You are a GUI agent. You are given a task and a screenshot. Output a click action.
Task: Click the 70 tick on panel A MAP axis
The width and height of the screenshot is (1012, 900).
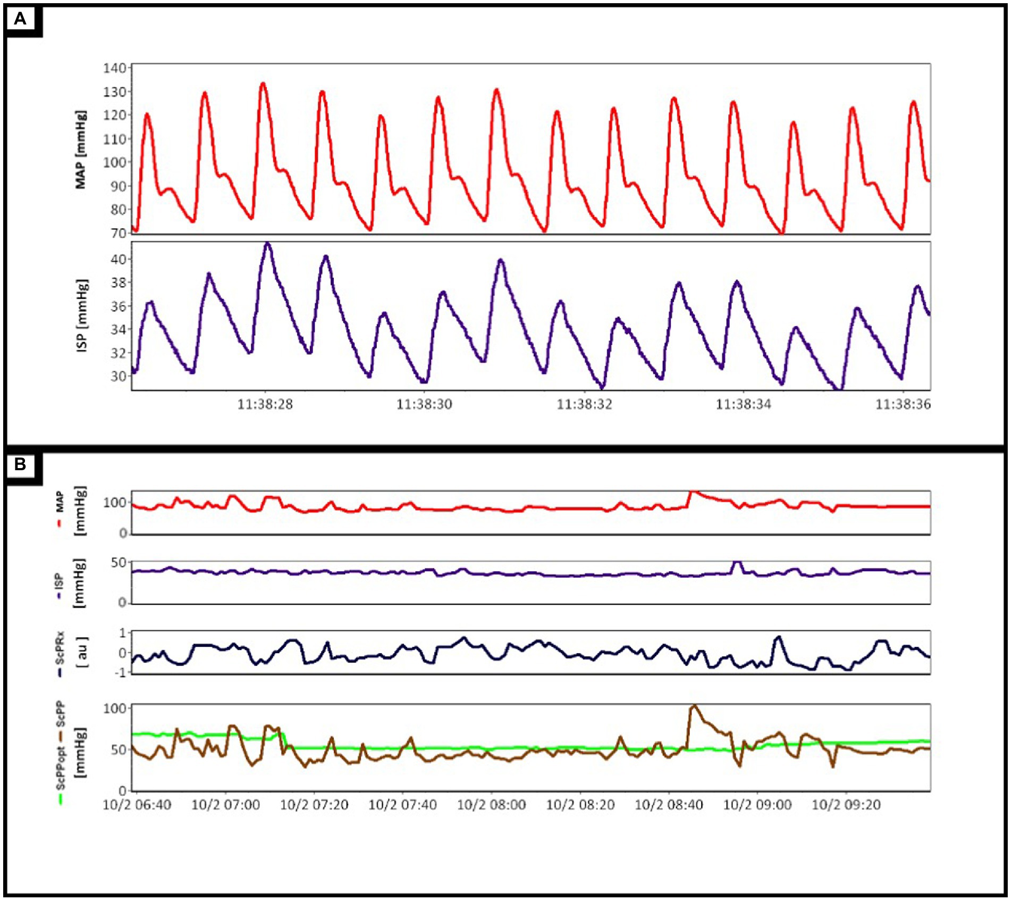[119, 234]
